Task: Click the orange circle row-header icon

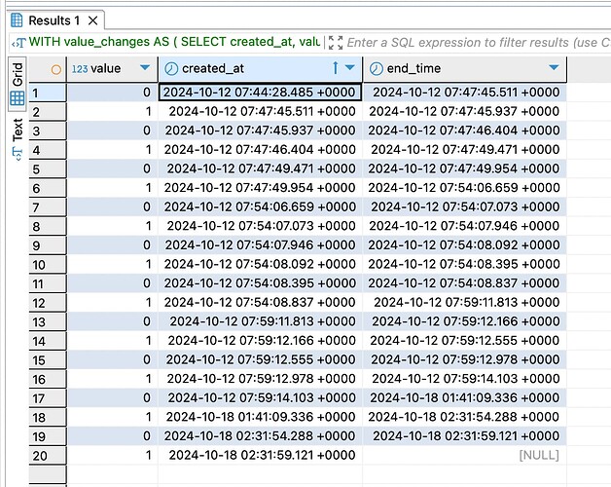Action: coord(55,69)
